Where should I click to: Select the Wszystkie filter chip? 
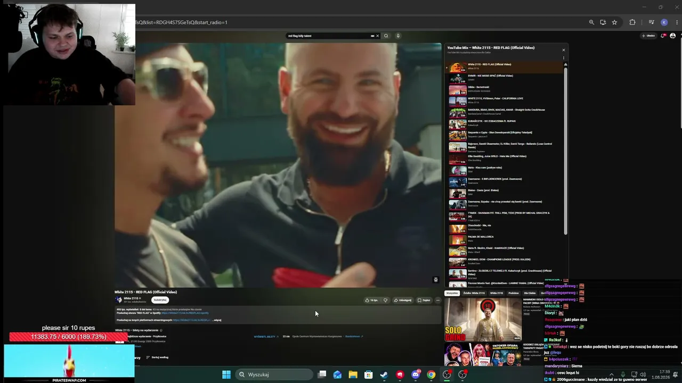(x=452, y=293)
